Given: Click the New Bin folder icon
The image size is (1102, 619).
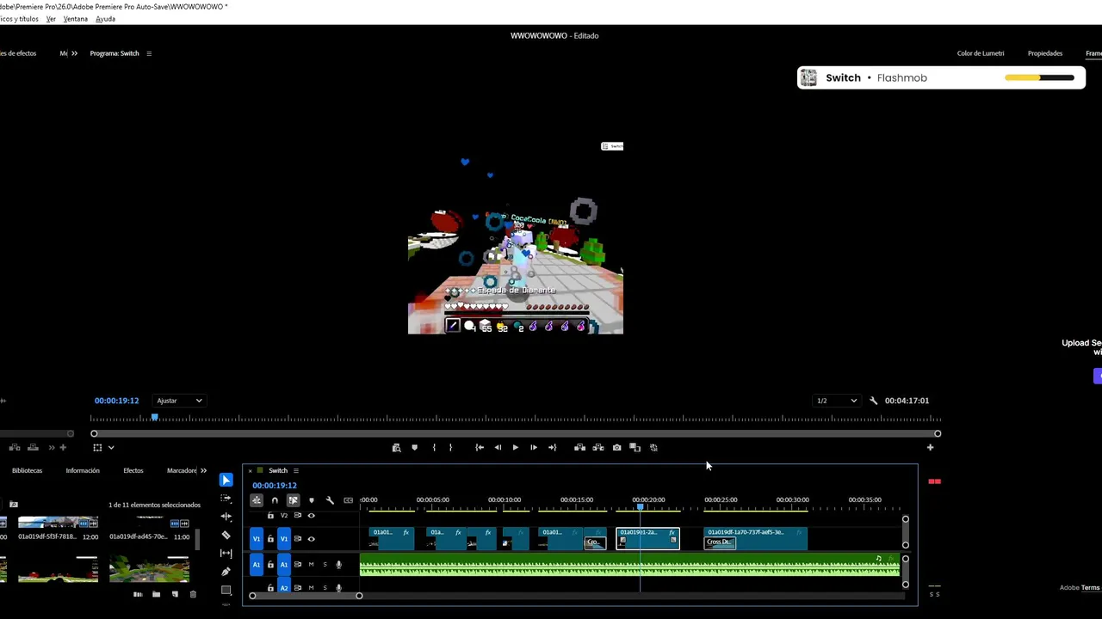Looking at the screenshot, I should click(156, 594).
